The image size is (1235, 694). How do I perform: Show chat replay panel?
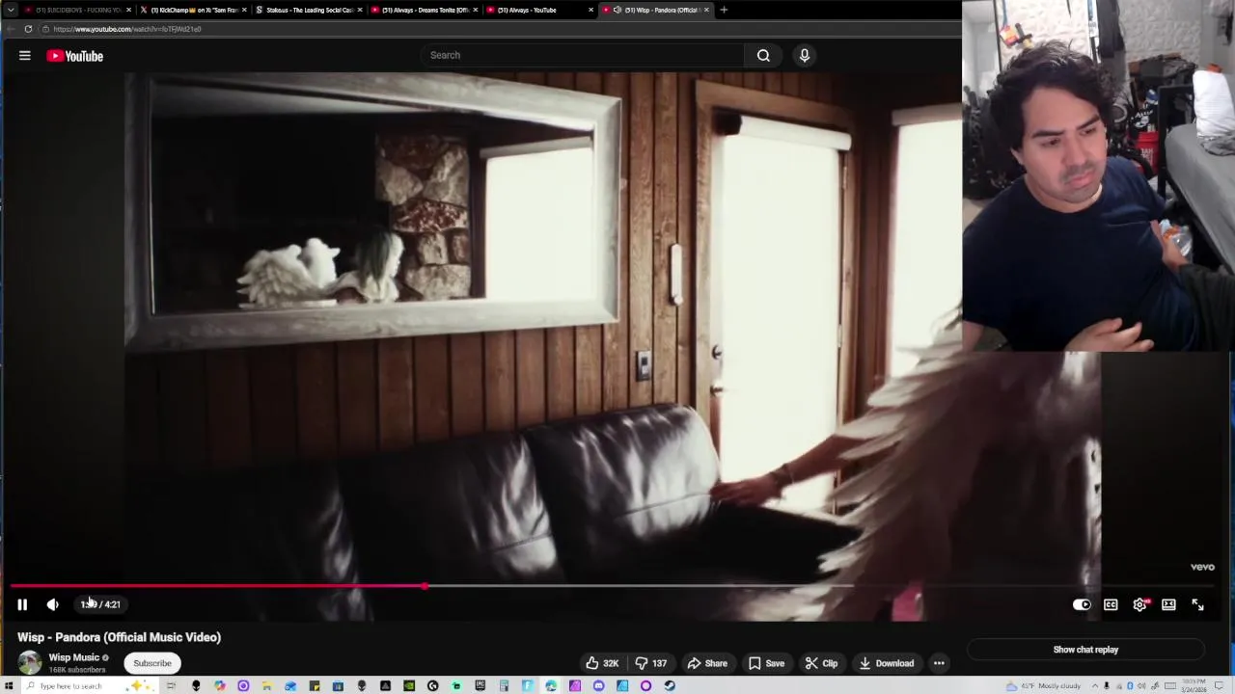(x=1085, y=650)
